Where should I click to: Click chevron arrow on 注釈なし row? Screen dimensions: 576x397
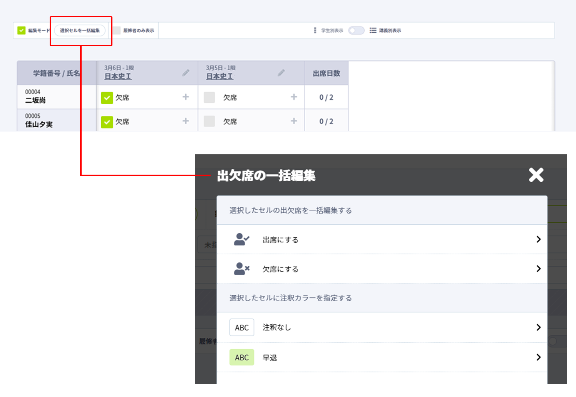538,327
